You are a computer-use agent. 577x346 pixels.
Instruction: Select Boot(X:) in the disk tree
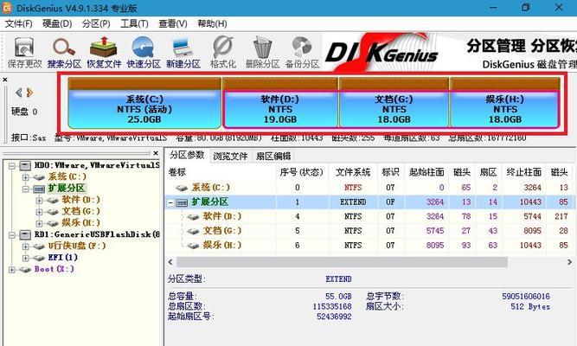[54, 269]
